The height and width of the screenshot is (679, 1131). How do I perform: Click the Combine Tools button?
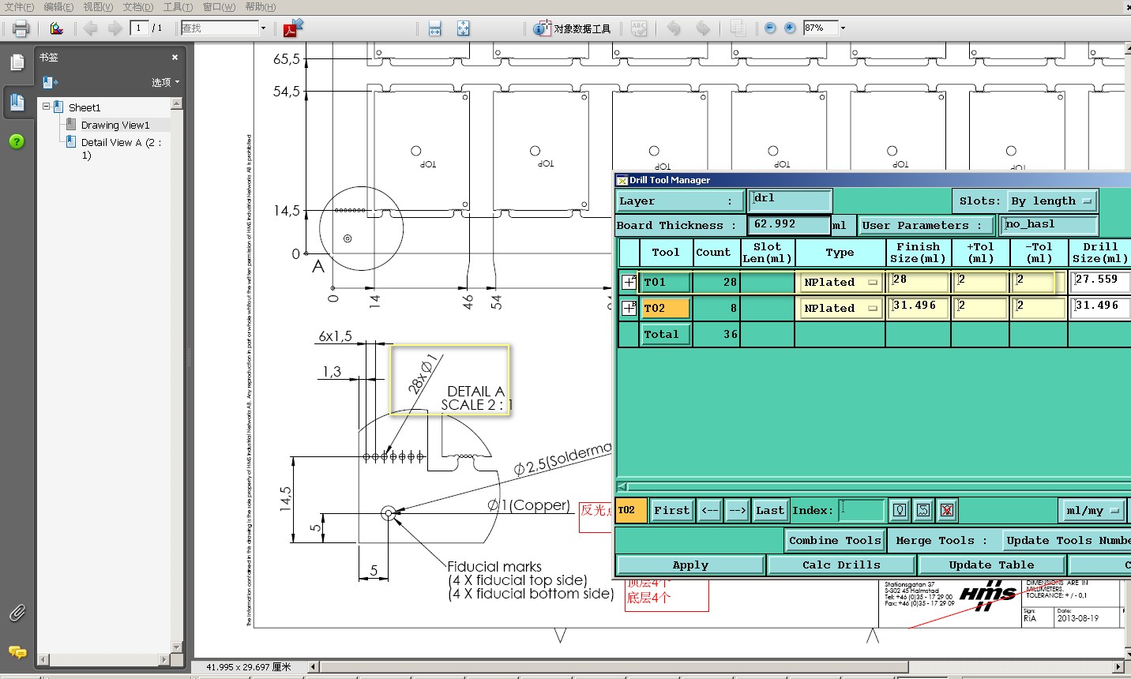(x=834, y=541)
